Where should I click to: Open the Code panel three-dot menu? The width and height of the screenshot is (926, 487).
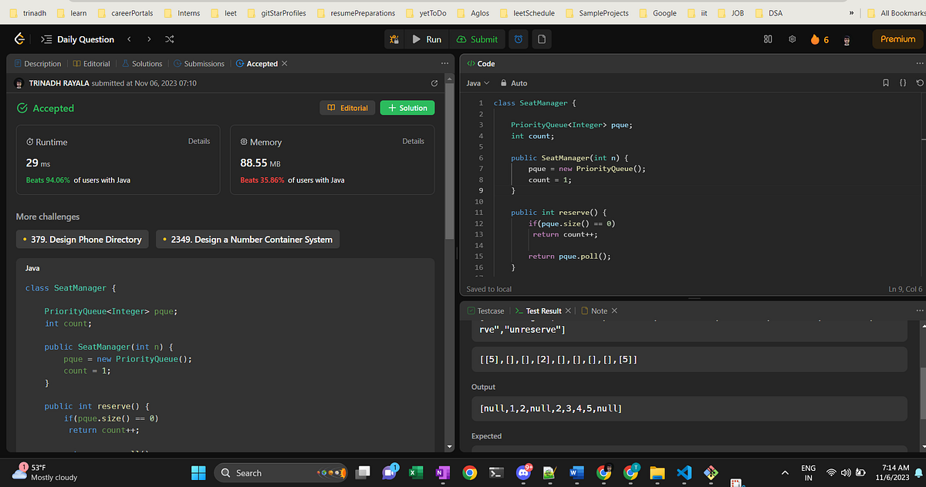coord(918,64)
